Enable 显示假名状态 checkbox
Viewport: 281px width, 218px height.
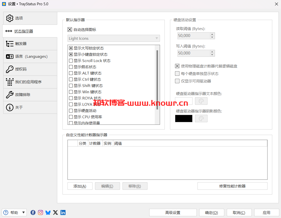[71, 67]
